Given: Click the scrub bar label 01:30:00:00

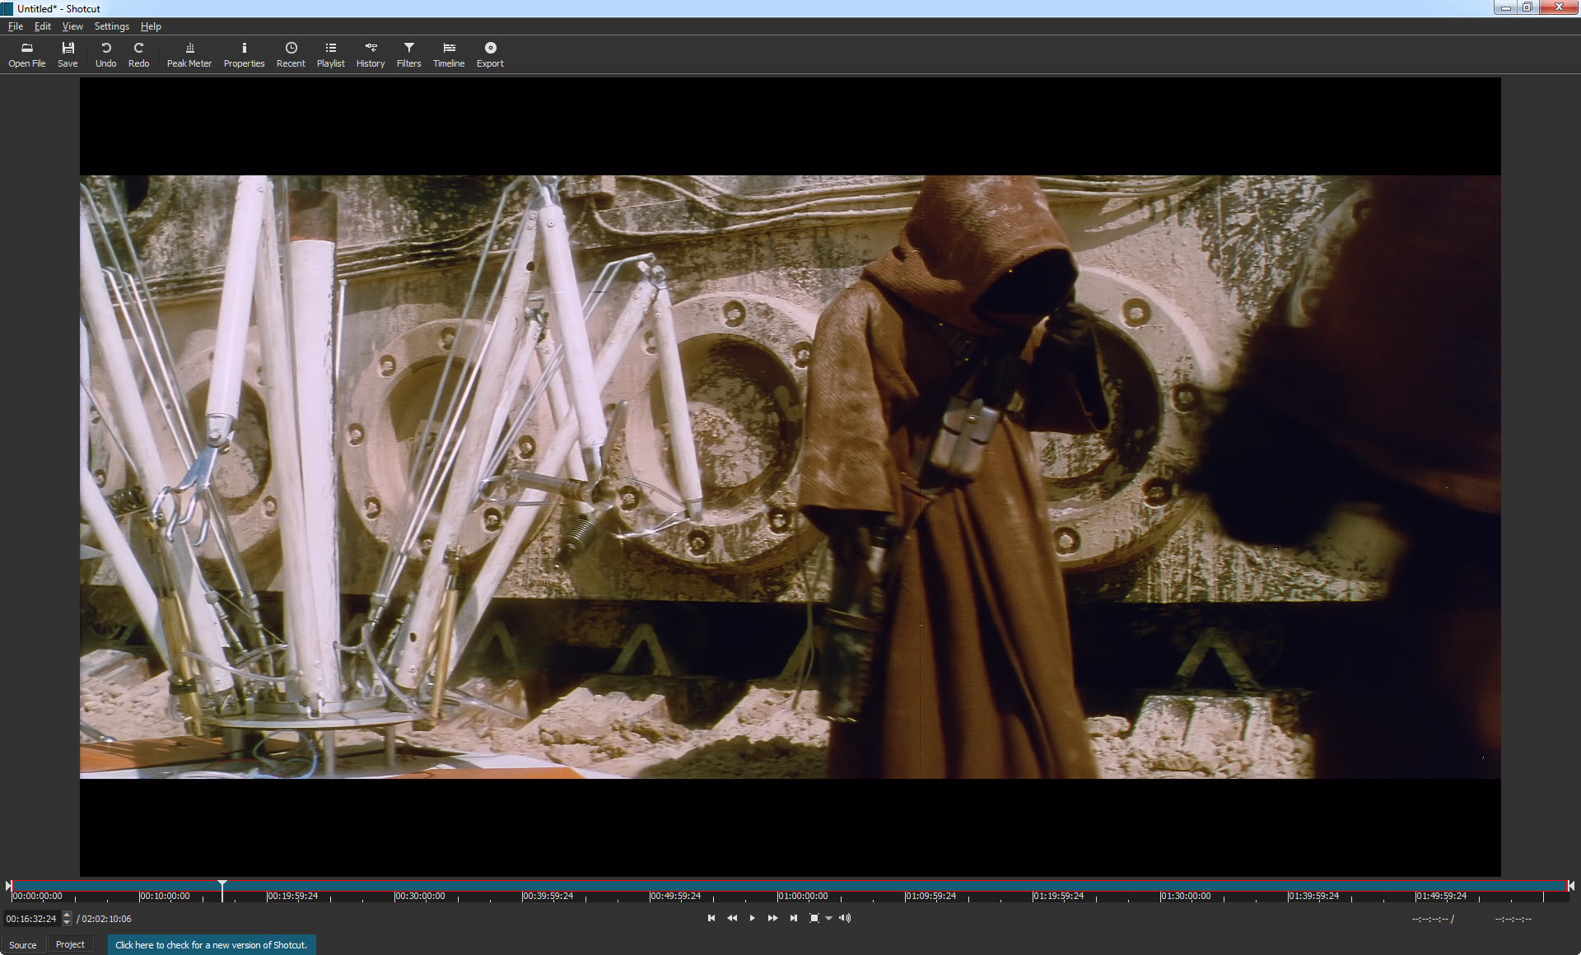Looking at the screenshot, I should 1186,896.
